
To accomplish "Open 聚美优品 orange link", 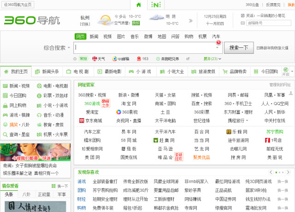I will point(201,157).
